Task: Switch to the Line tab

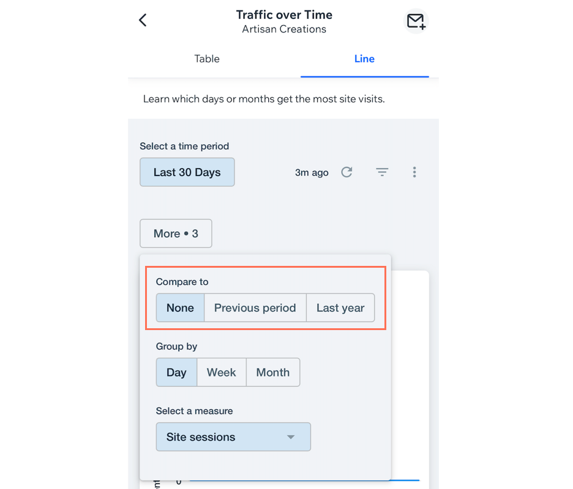Action: tap(364, 59)
